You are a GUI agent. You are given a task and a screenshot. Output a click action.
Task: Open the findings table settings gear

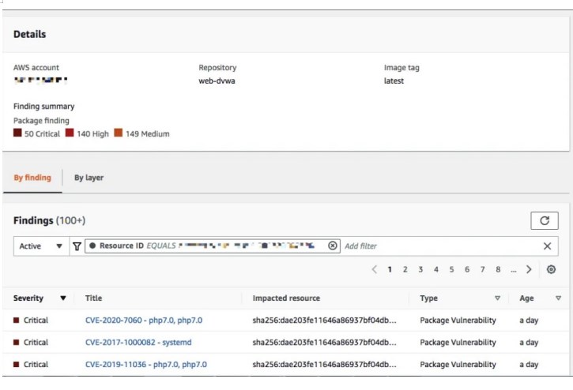pyautogui.click(x=551, y=269)
